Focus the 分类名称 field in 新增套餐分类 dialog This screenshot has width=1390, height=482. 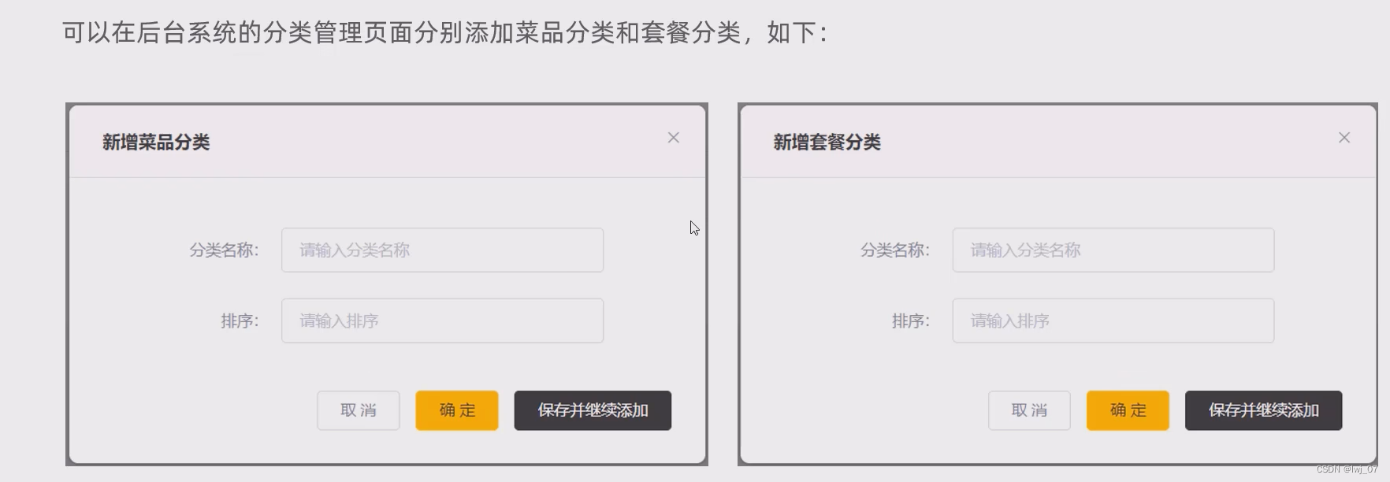(x=1113, y=250)
